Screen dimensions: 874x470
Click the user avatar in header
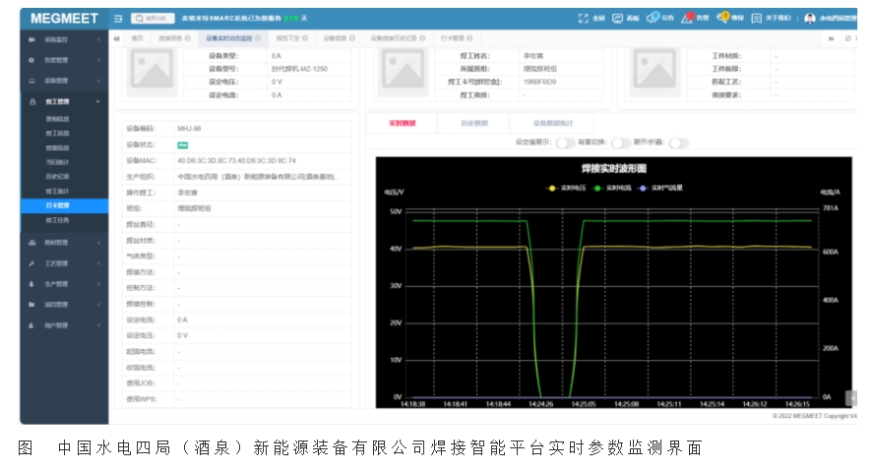tap(810, 18)
